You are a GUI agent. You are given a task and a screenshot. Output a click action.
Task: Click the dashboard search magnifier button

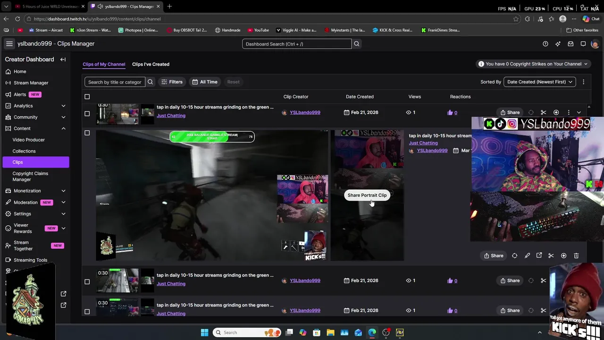[x=357, y=44]
